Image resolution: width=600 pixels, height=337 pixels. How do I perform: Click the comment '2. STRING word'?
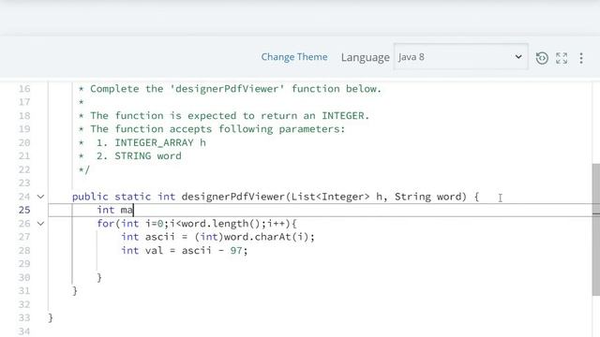[139, 156]
